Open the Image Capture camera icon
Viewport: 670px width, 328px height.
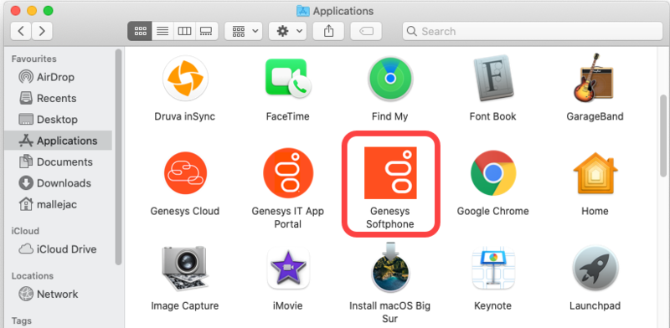click(185, 269)
